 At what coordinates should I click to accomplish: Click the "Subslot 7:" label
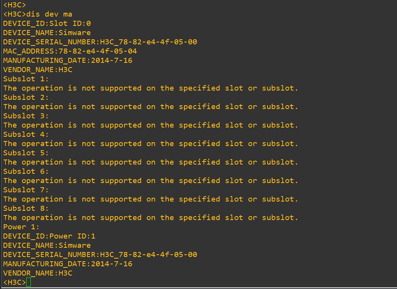click(x=26, y=190)
